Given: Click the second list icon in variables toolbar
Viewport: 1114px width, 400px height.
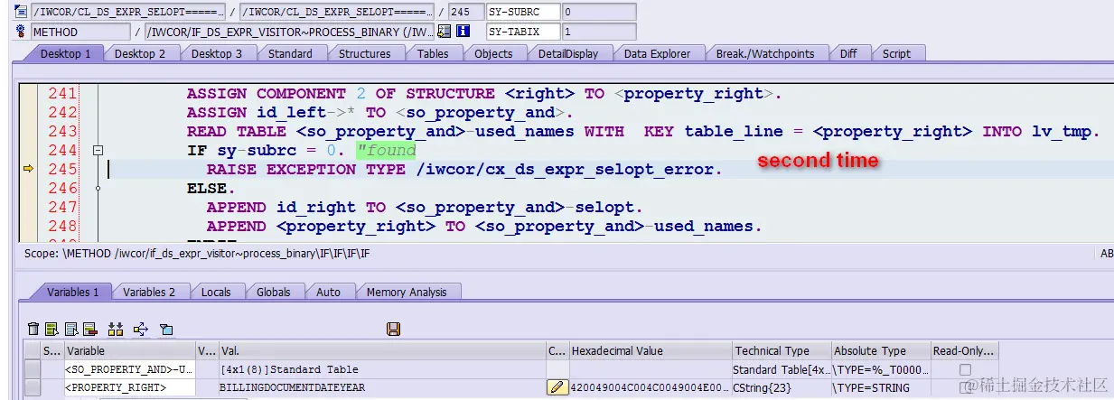Looking at the screenshot, I should 71,330.
